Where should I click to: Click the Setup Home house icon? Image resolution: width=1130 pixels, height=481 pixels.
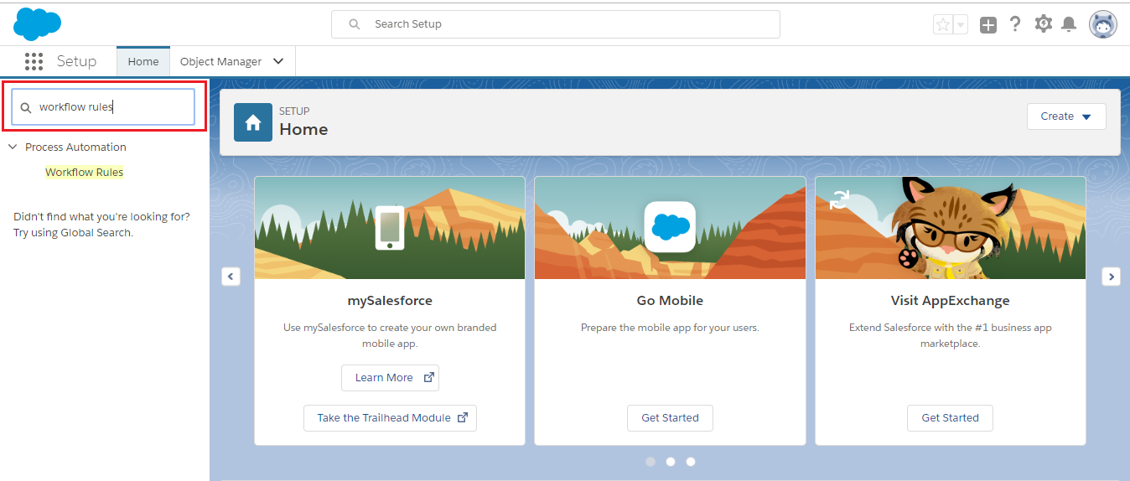tap(253, 122)
